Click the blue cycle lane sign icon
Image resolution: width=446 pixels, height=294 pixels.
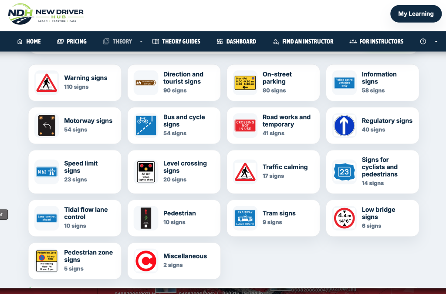click(146, 126)
